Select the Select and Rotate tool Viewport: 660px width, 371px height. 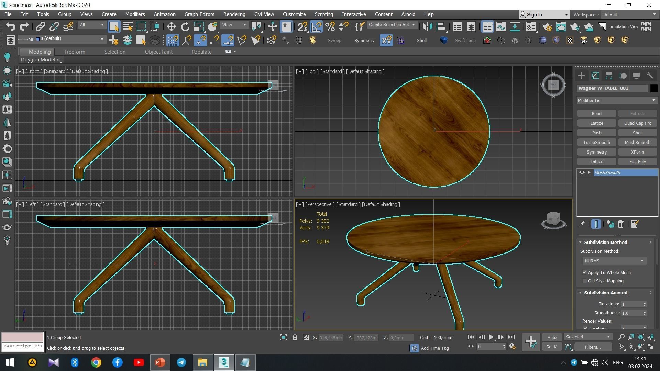[185, 26]
